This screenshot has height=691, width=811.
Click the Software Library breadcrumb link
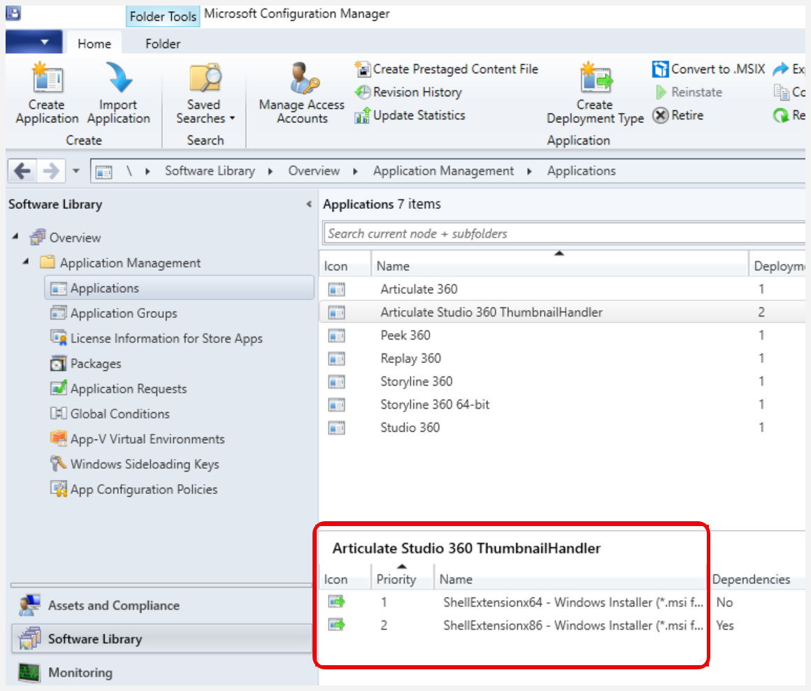pos(210,170)
